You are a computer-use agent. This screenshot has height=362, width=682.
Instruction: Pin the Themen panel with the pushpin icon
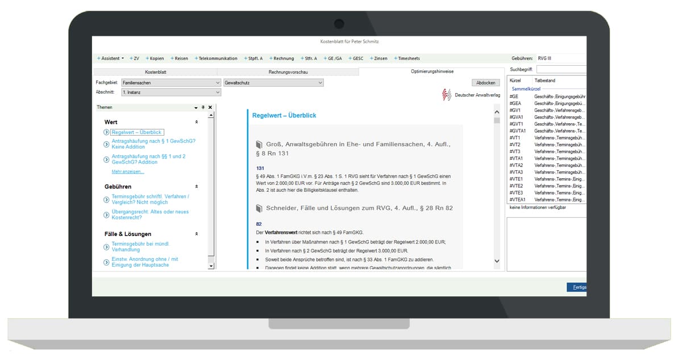pyautogui.click(x=203, y=107)
